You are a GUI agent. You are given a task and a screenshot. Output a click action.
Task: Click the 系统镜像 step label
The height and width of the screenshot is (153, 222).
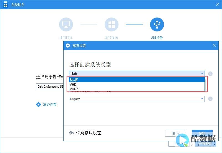point(112,38)
